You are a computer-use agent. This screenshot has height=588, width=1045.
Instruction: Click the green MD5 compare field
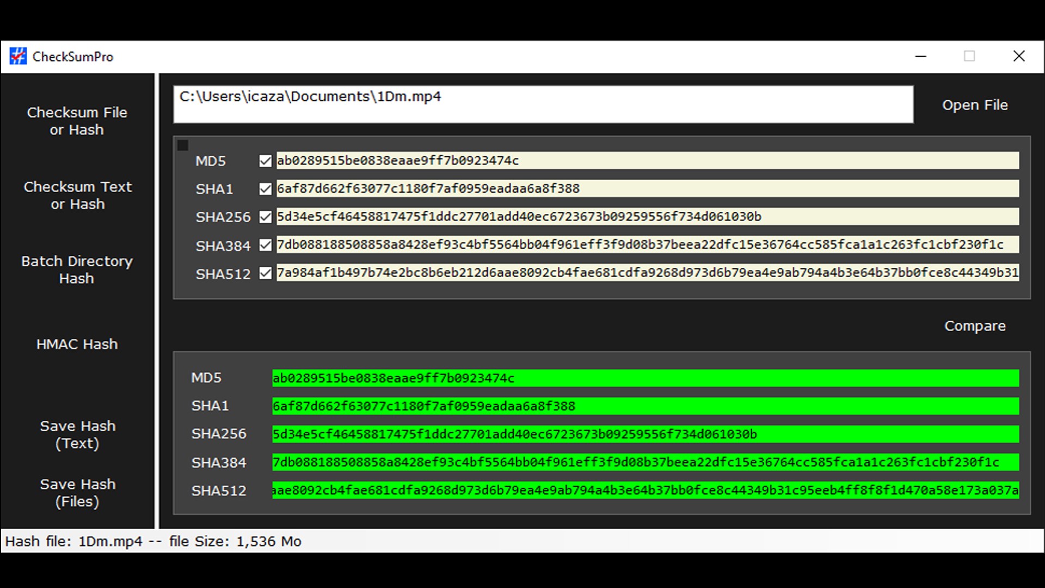645,378
